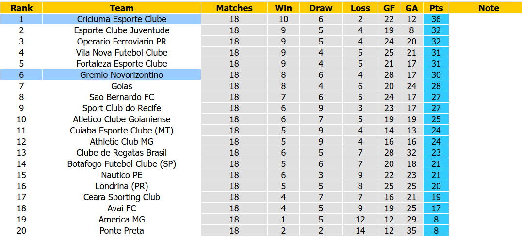Screen dimensions: 522x237
Task: Click Ponte Preta team name
Action: [121, 230]
